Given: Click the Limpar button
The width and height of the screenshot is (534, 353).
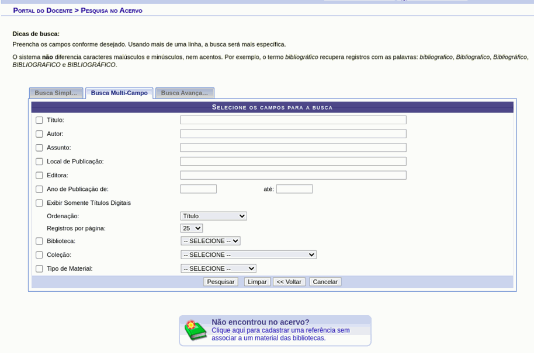Looking at the screenshot, I should click(257, 282).
